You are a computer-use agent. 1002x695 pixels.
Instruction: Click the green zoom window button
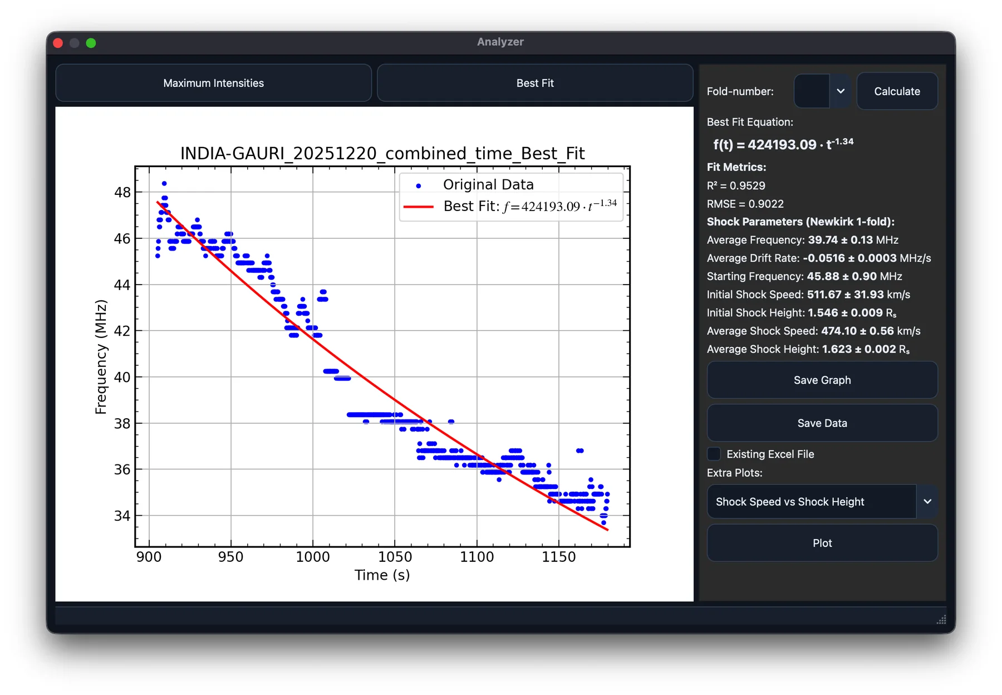91,43
